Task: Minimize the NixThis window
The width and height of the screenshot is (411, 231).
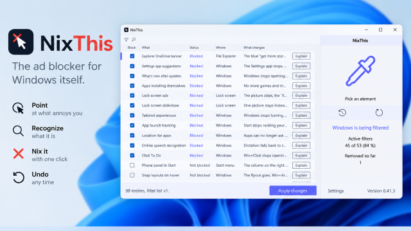Action: point(367,30)
